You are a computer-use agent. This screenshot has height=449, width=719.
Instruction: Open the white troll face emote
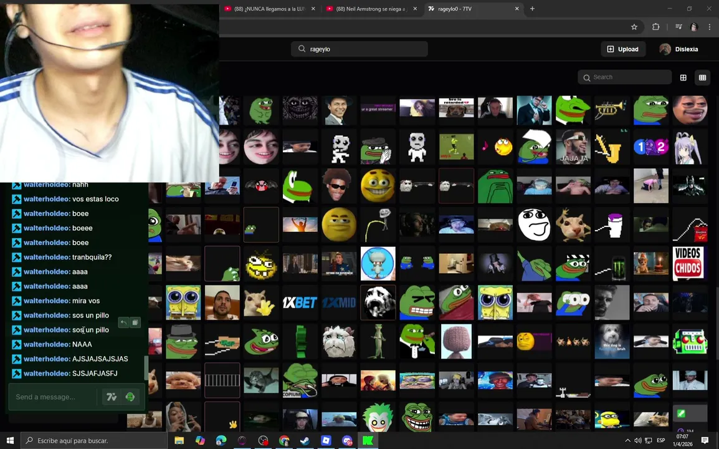pyautogui.click(x=534, y=224)
